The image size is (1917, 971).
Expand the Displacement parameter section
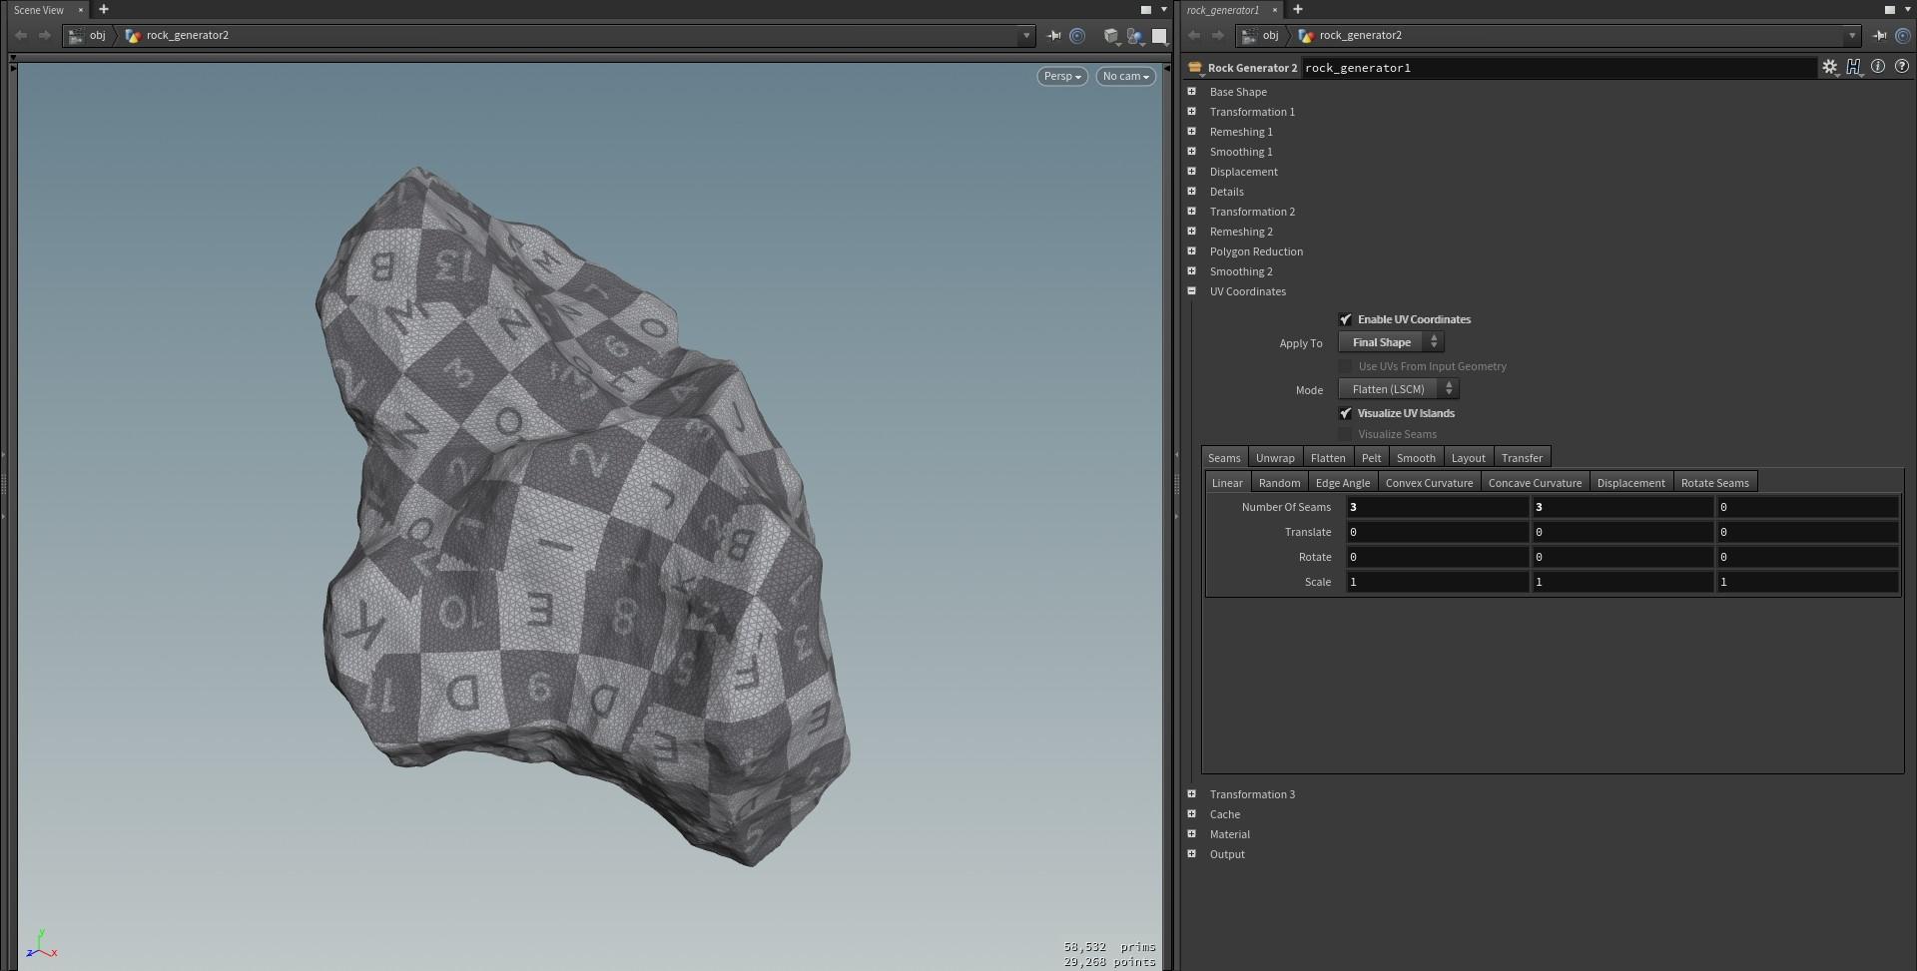pos(1192,171)
